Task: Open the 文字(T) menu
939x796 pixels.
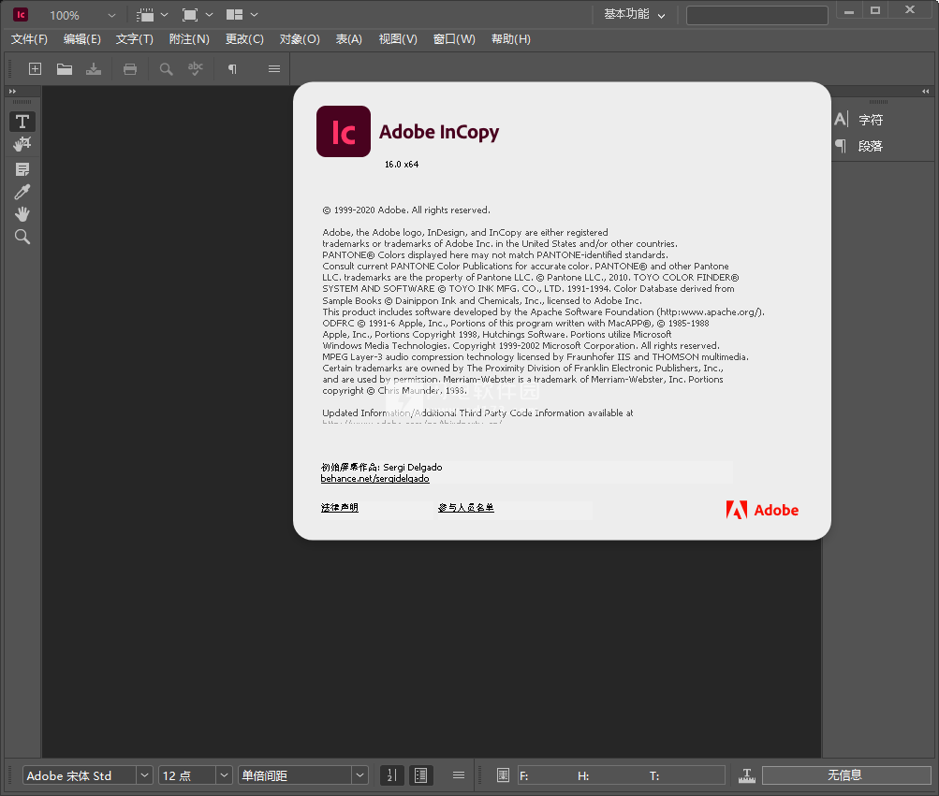Action: [x=135, y=39]
